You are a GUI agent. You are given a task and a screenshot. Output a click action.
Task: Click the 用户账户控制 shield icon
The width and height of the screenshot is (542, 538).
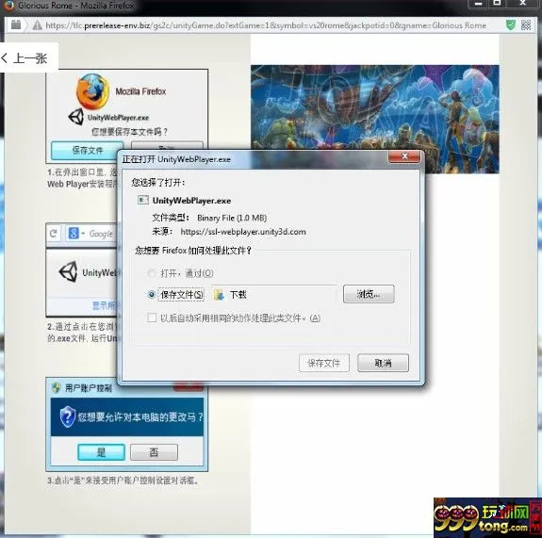coord(57,387)
